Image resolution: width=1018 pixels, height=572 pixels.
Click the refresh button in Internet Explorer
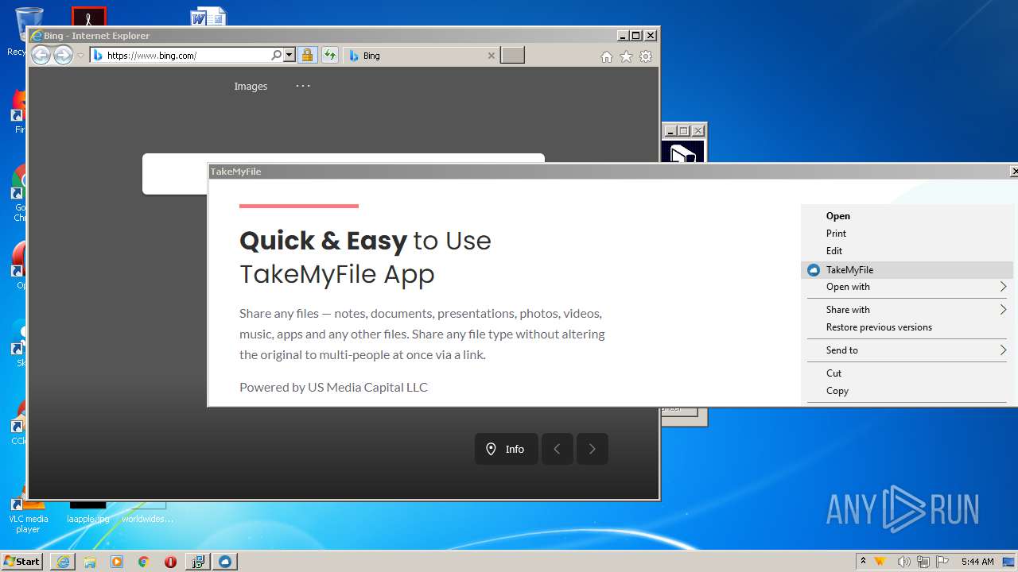coord(330,55)
